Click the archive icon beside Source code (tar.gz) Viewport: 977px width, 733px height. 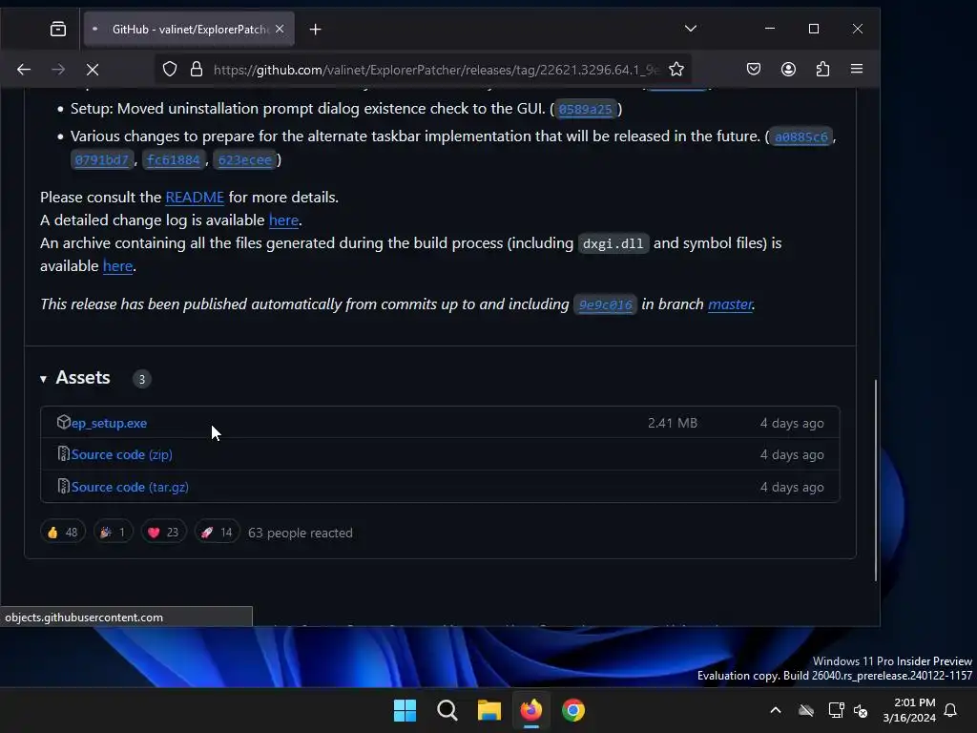(64, 486)
